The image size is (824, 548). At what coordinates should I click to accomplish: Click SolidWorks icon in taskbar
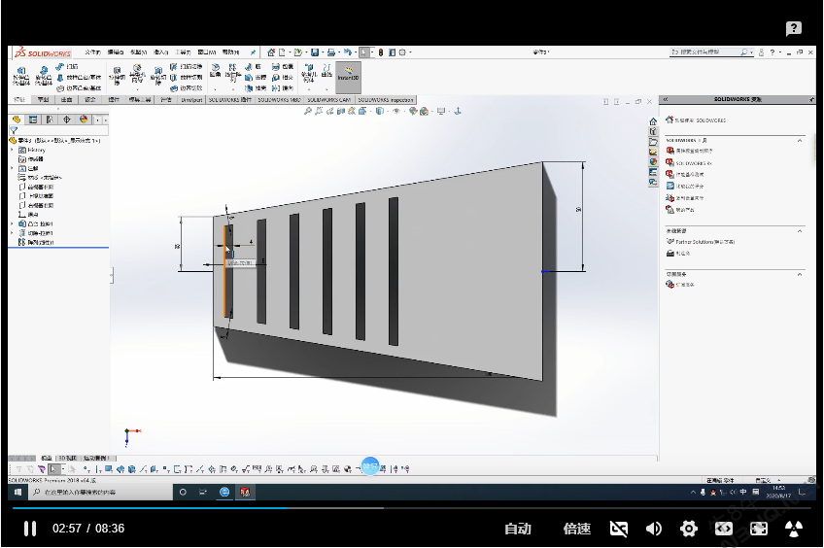[245, 493]
